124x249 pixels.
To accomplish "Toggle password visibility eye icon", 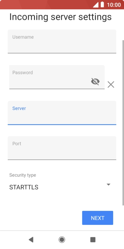I will pos(95,81).
